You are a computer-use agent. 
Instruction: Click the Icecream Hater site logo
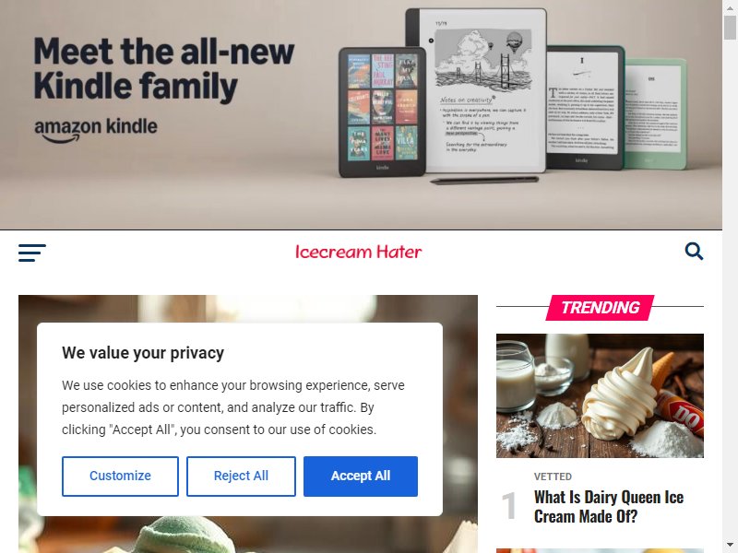tap(359, 252)
